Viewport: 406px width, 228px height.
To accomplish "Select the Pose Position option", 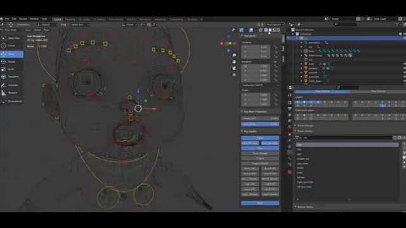I will click(x=322, y=91).
